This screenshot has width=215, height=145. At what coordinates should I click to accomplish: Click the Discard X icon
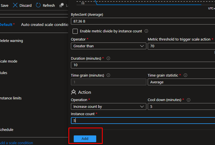click(15, 5)
